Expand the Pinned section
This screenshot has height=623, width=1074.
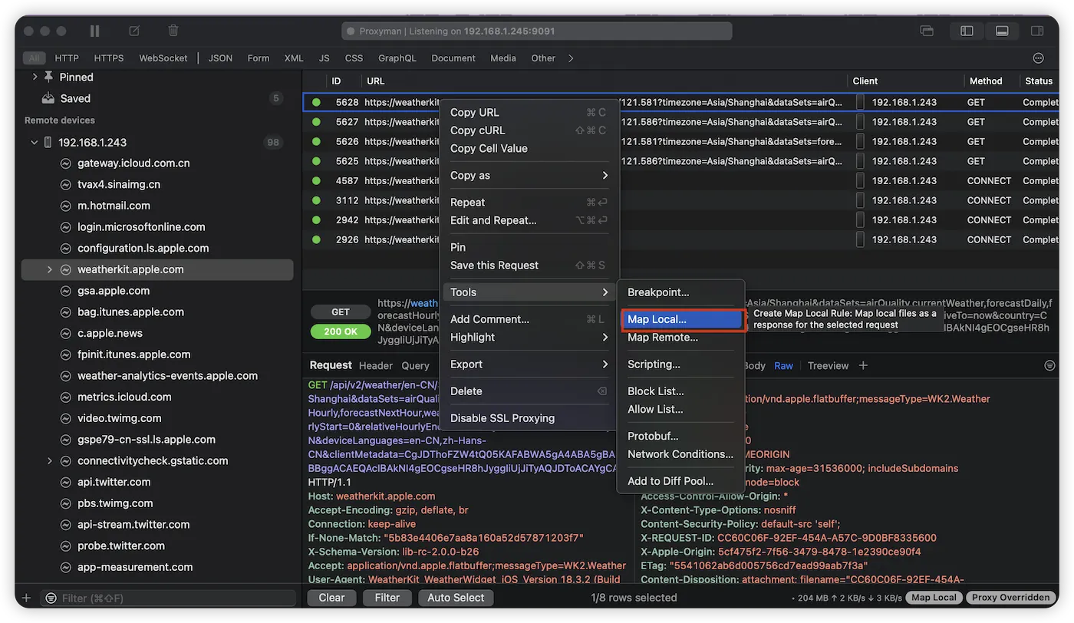click(x=35, y=77)
